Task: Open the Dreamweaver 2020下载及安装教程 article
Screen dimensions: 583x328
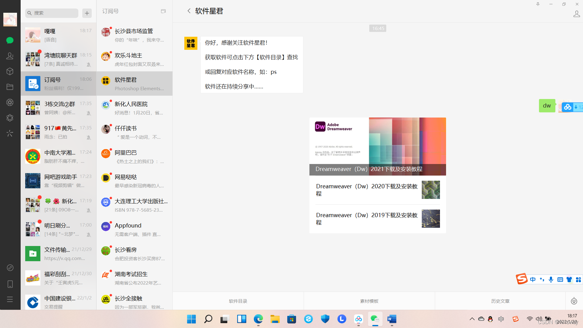Action: pos(377,190)
